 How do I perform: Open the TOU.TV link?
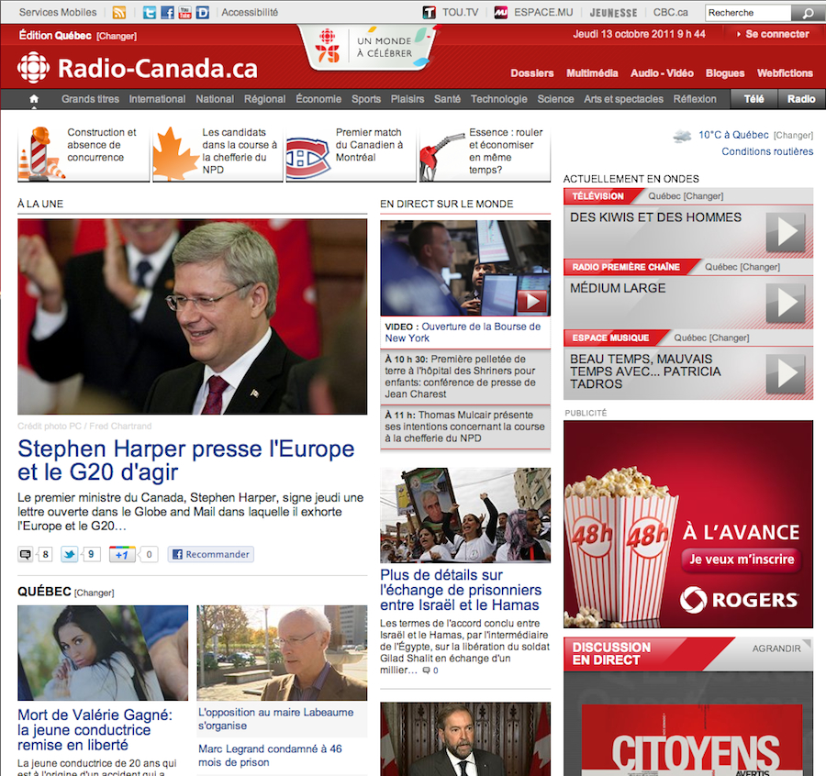coord(452,12)
